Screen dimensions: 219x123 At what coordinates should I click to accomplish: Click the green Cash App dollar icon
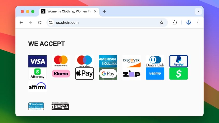[x=178, y=74]
